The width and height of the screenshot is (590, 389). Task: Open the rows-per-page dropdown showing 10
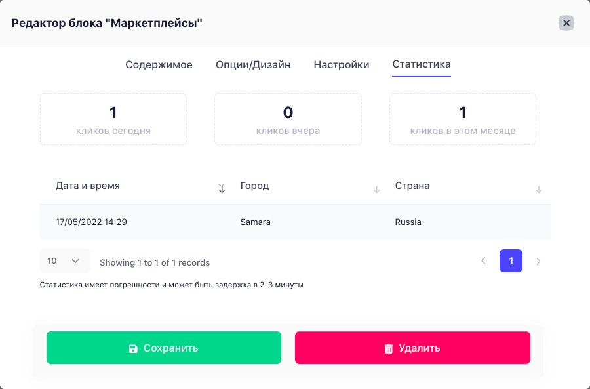(x=65, y=260)
